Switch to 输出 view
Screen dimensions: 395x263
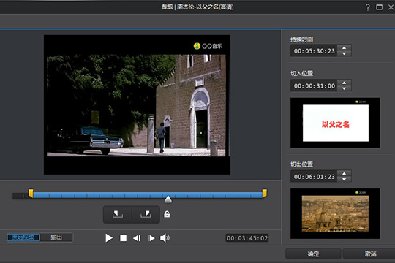[x=56, y=237]
